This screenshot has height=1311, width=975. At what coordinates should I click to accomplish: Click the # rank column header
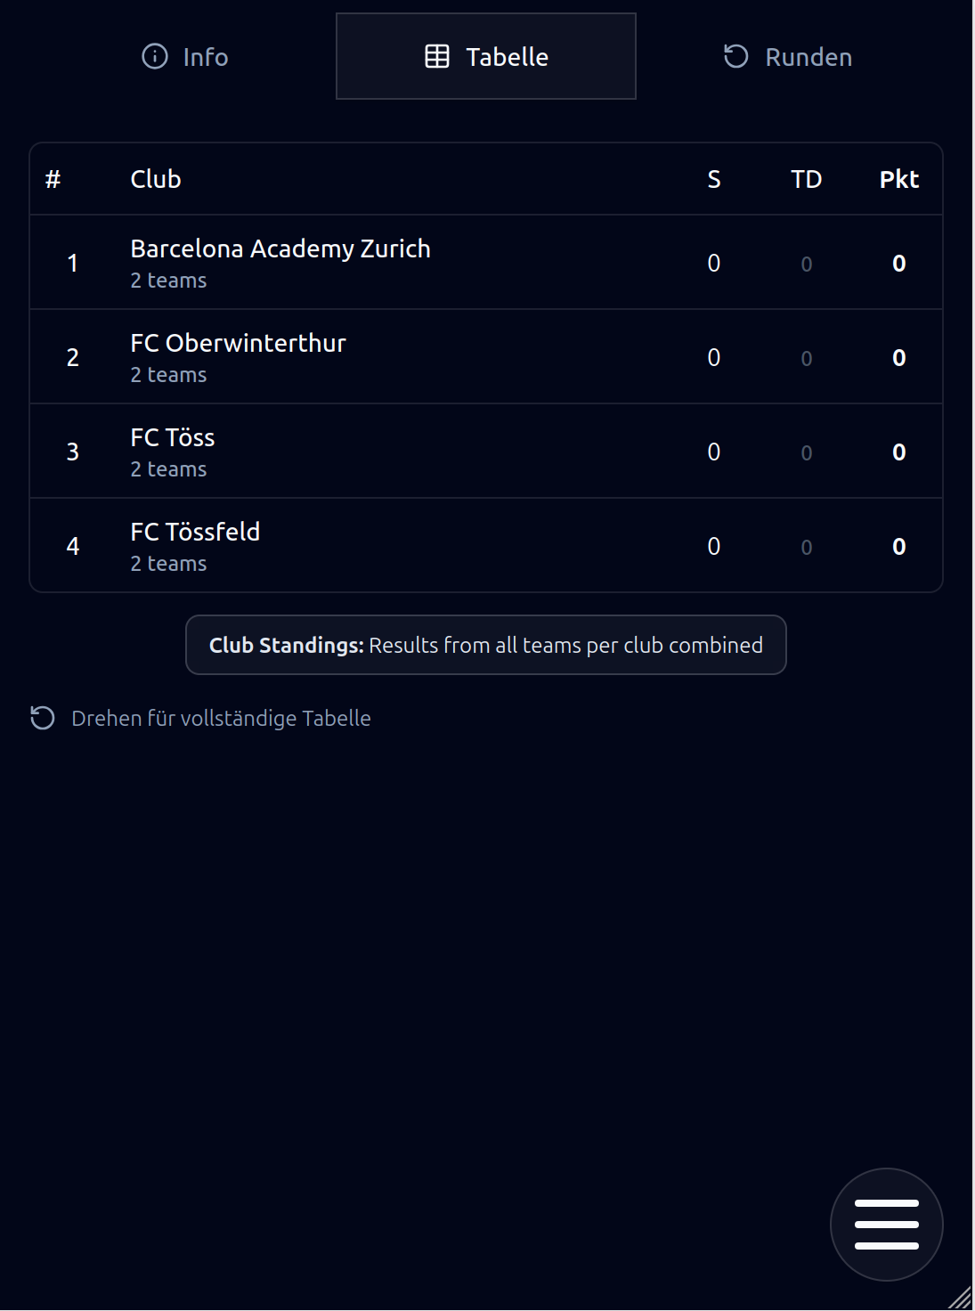[53, 180]
